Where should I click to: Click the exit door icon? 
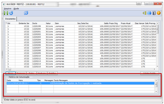pos(154,13)
